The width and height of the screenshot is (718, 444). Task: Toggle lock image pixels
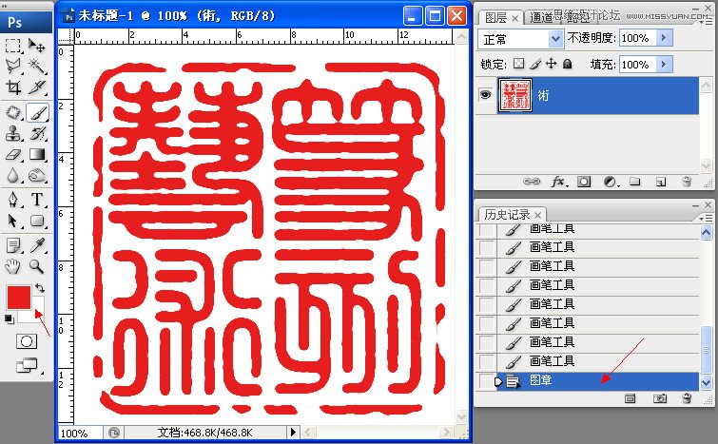534,64
